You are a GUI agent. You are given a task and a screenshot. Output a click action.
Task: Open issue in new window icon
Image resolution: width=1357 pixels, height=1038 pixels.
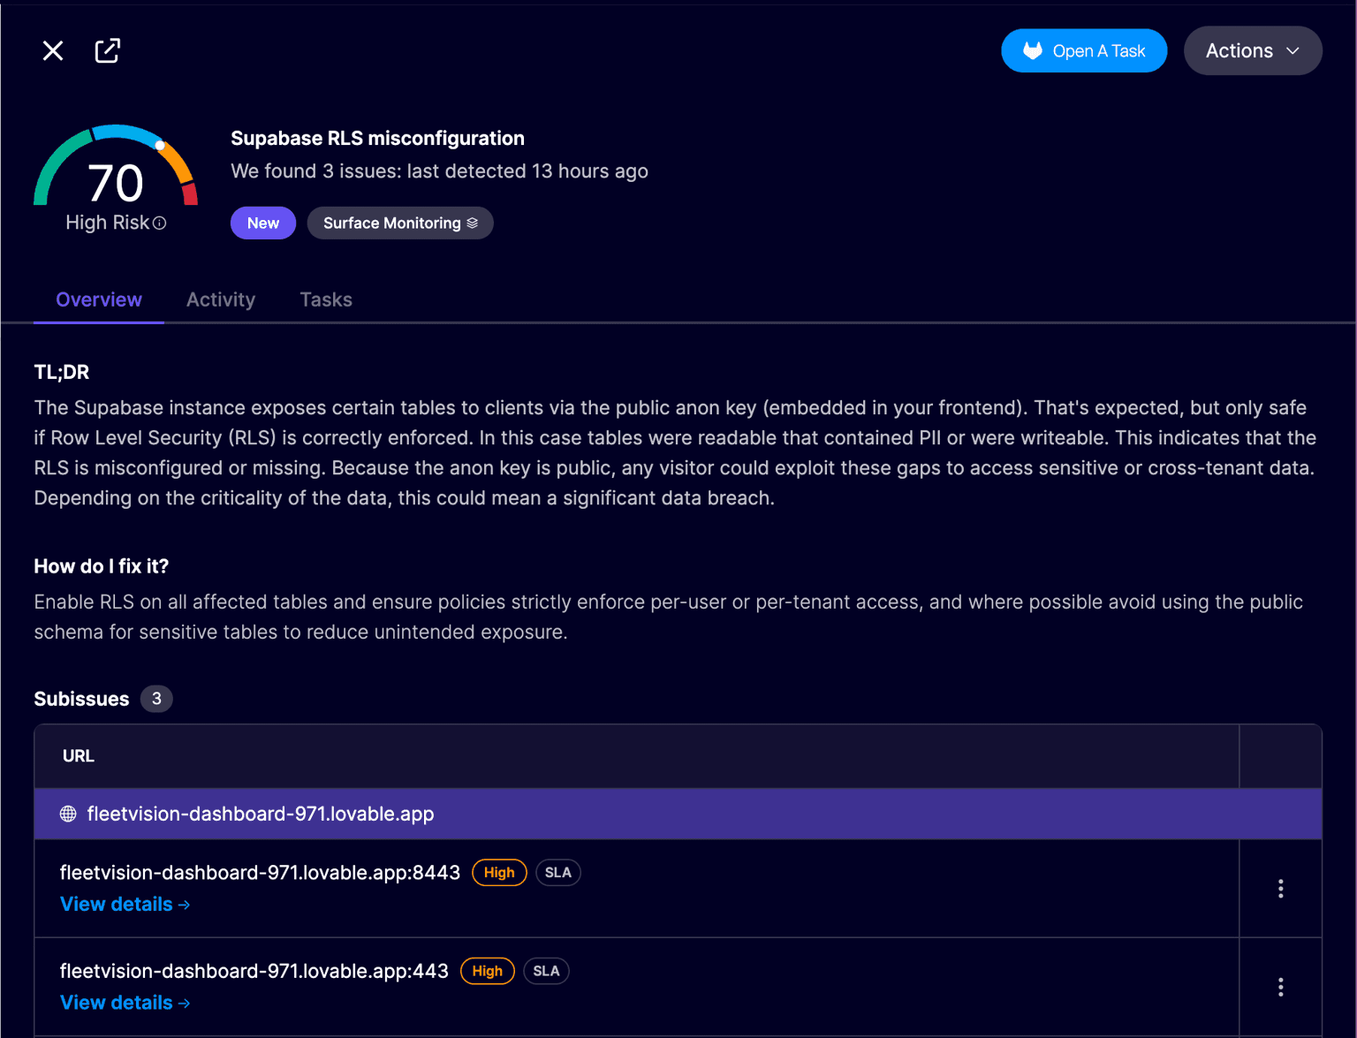(107, 51)
